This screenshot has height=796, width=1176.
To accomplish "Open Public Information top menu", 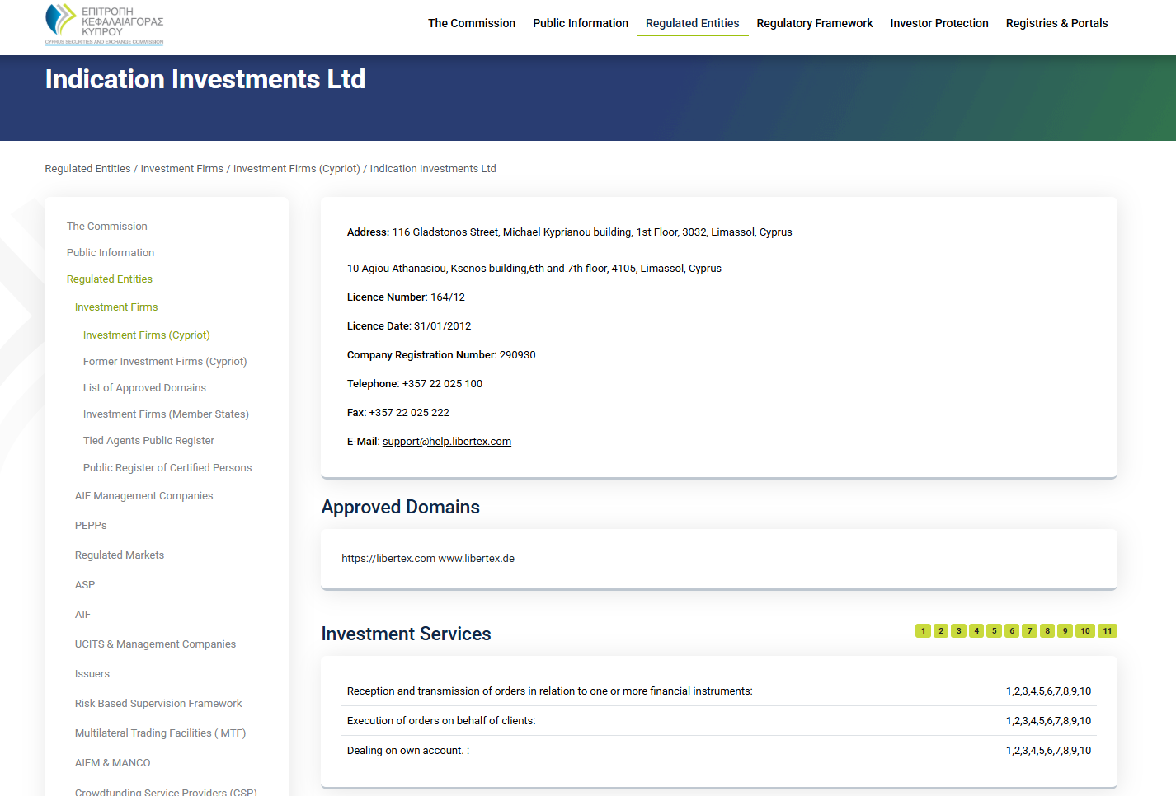I will (581, 23).
